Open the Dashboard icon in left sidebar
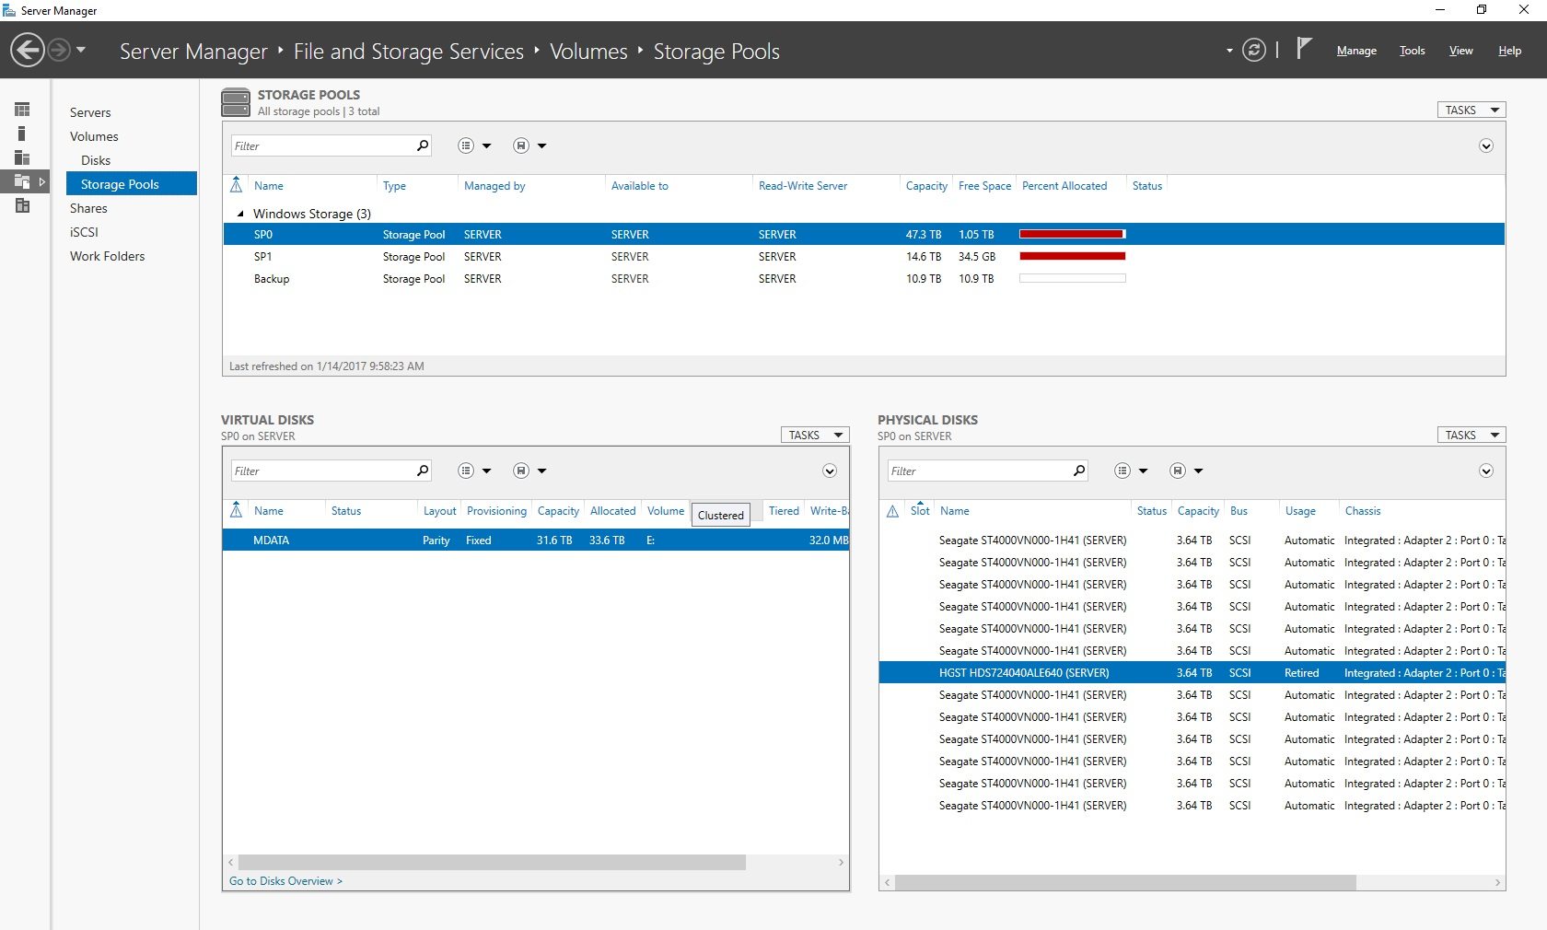This screenshot has height=930, width=1547. pyautogui.click(x=22, y=110)
